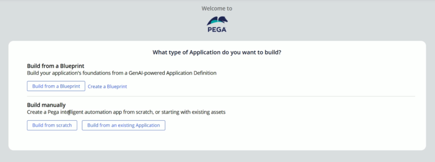
Task: Click empty white card area below the buttons
Action: (x=217, y=140)
